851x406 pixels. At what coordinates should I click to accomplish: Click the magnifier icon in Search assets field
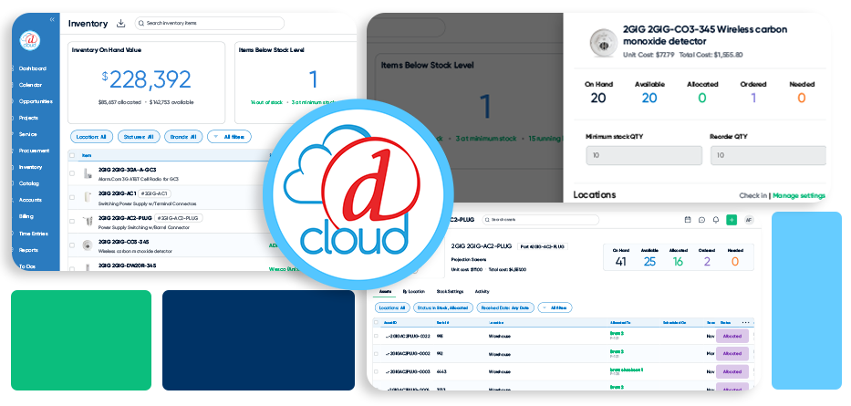tap(487, 220)
